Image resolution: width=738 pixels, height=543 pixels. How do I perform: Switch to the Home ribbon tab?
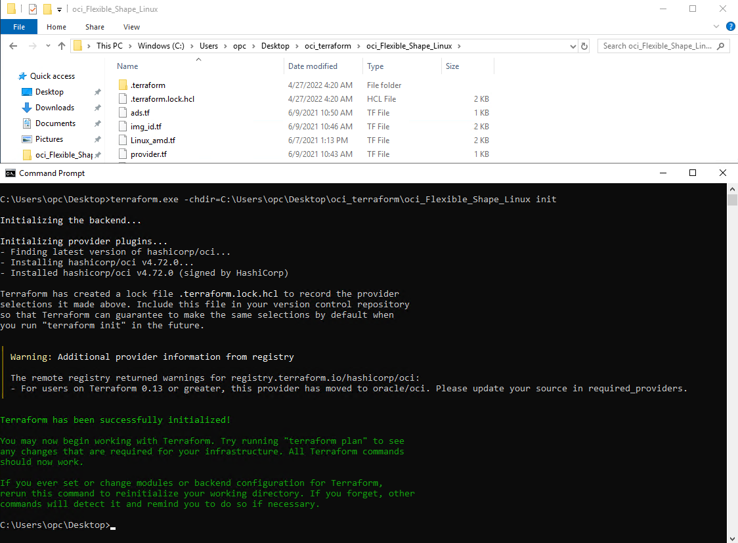pos(56,27)
